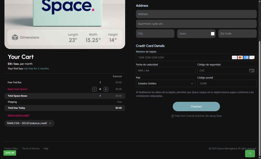
Task: Expand the País country selector
Action: pos(166,84)
